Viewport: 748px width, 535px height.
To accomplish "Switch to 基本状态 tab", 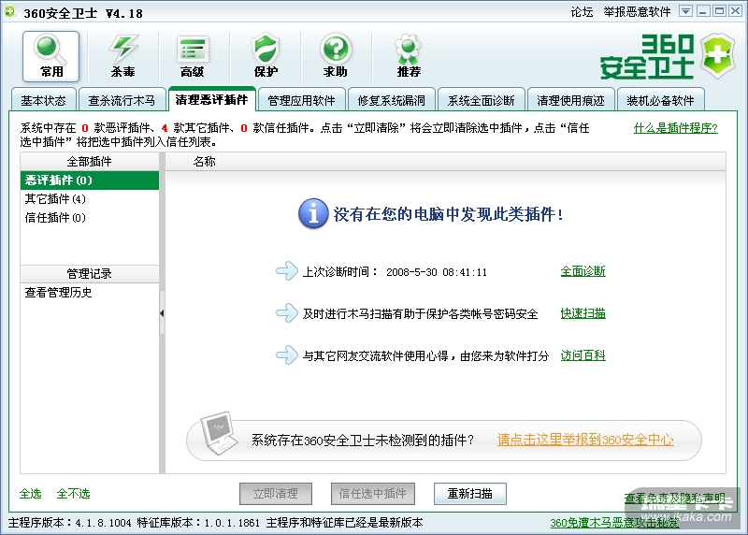I will tap(43, 100).
